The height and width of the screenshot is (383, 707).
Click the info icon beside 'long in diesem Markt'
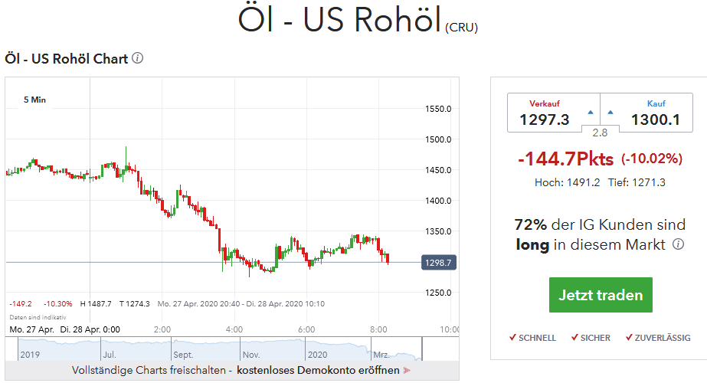(x=678, y=244)
